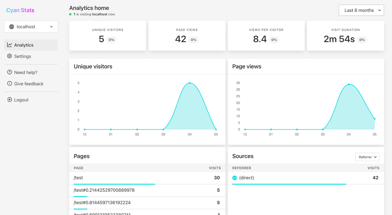The width and height of the screenshot is (392, 215).
Task: Expand the localhost site selector chevron
Action: click(51, 26)
